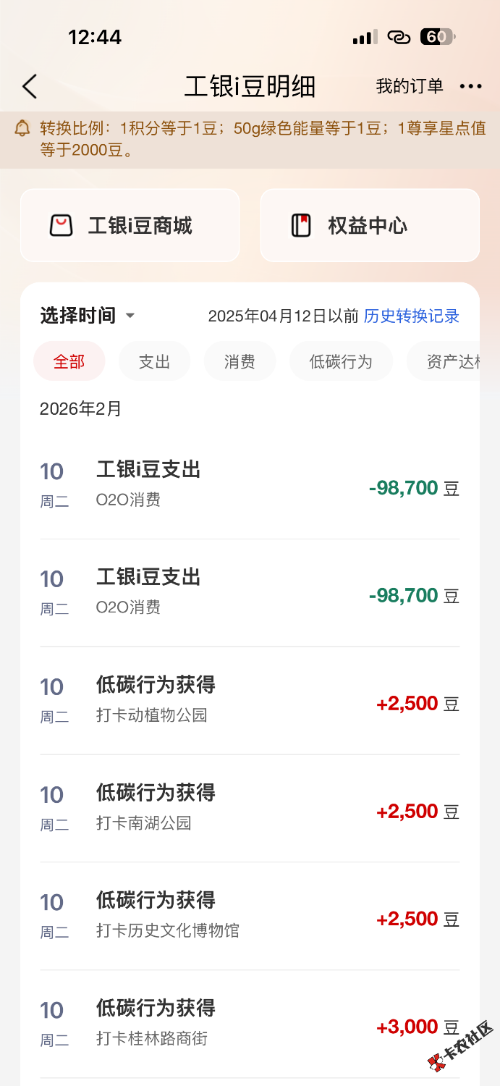Tap the hotspot link status icon
This screenshot has width=500, height=1086.
(x=399, y=37)
